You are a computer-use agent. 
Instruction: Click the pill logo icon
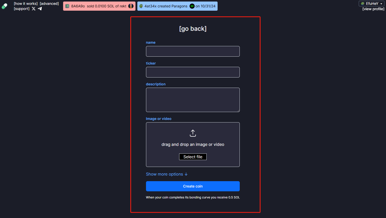[5, 6]
